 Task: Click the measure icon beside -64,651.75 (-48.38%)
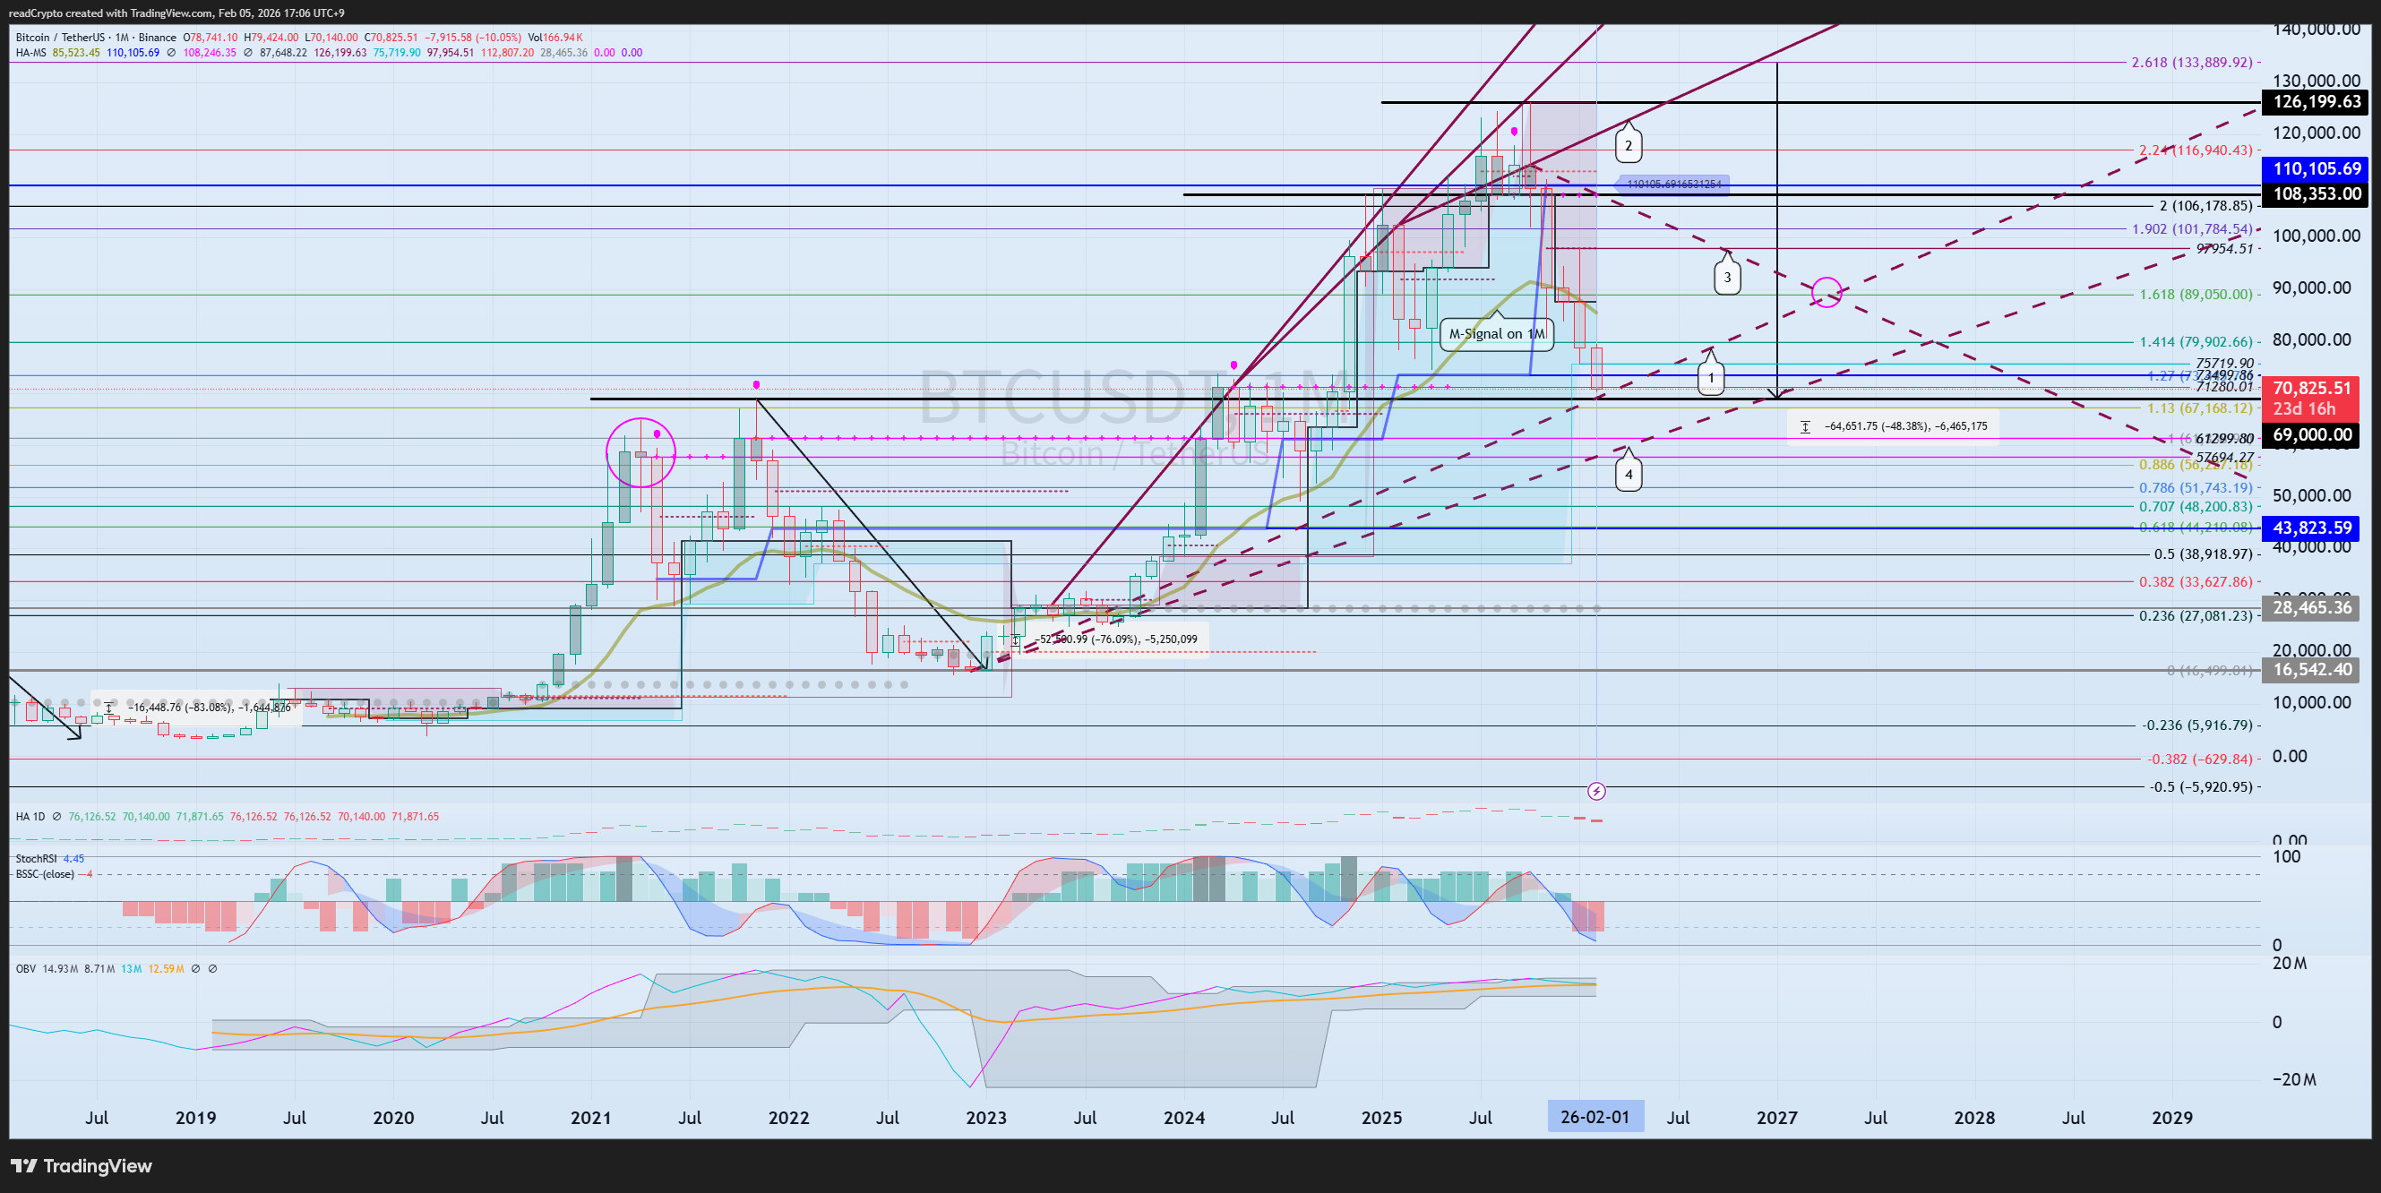tap(1805, 427)
